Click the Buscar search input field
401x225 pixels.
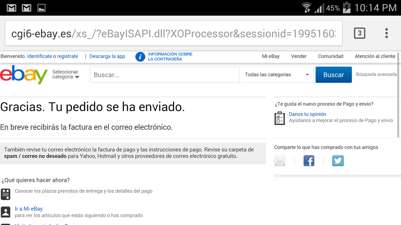[x=164, y=75]
